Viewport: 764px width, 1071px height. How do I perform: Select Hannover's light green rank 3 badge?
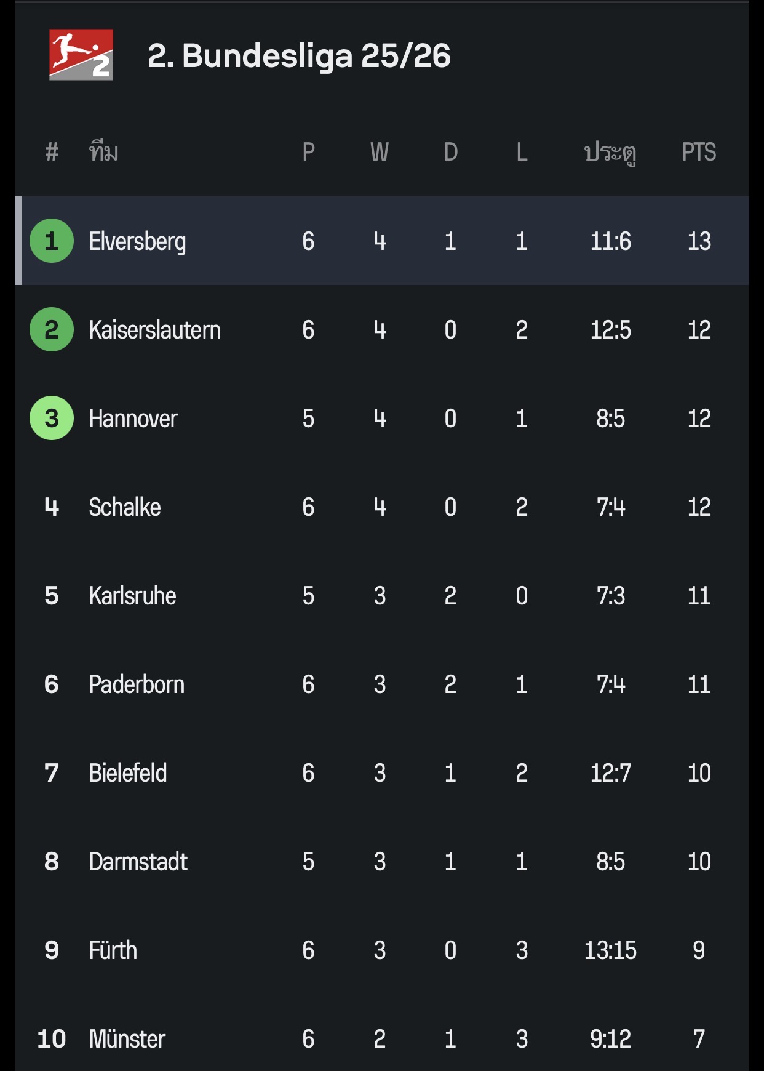52,418
